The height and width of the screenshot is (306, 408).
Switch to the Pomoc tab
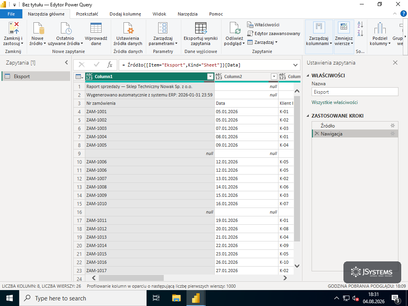216,14
